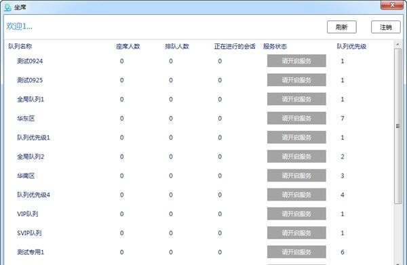Click priority value 3 of 华南区
This screenshot has width=407, height=265.
click(x=343, y=176)
